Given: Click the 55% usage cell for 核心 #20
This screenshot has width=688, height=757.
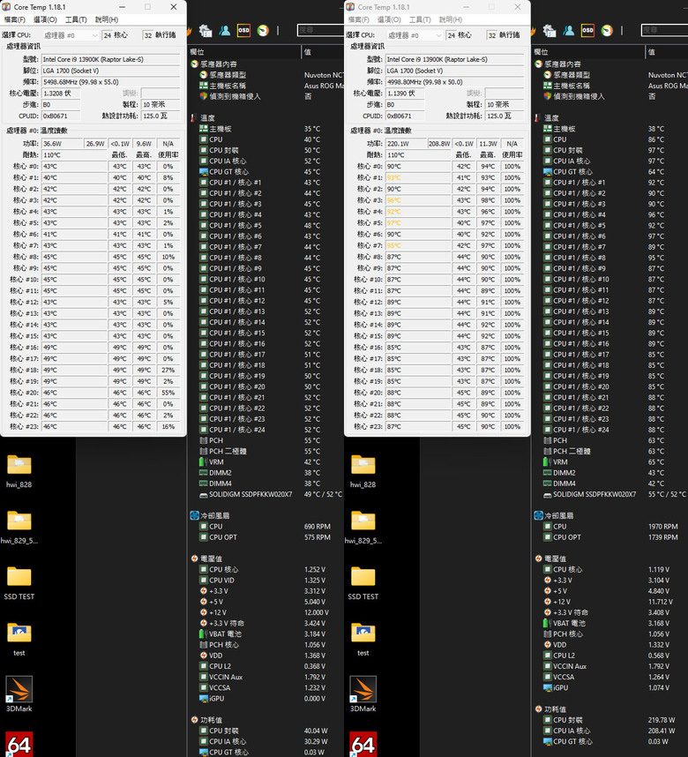Looking at the screenshot, I should point(168,393).
